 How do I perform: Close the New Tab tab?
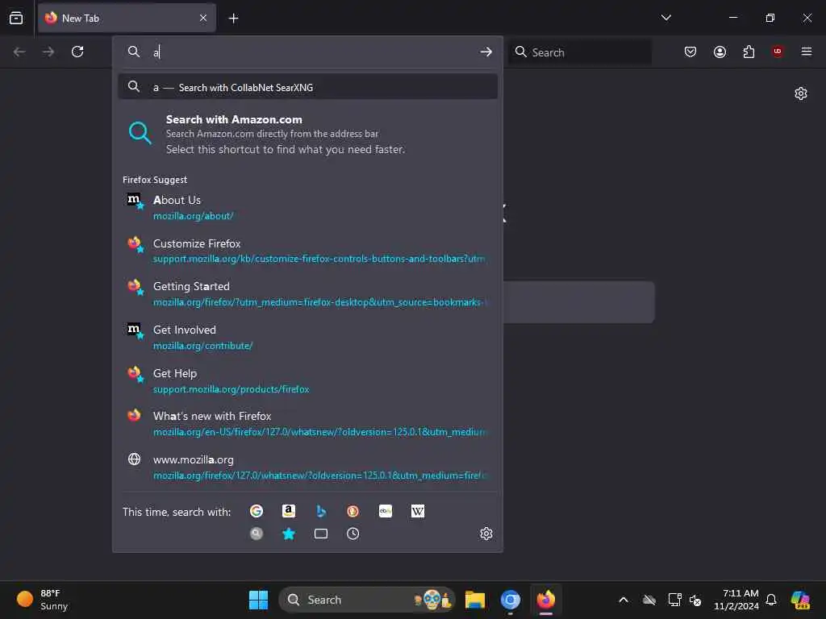point(203,18)
